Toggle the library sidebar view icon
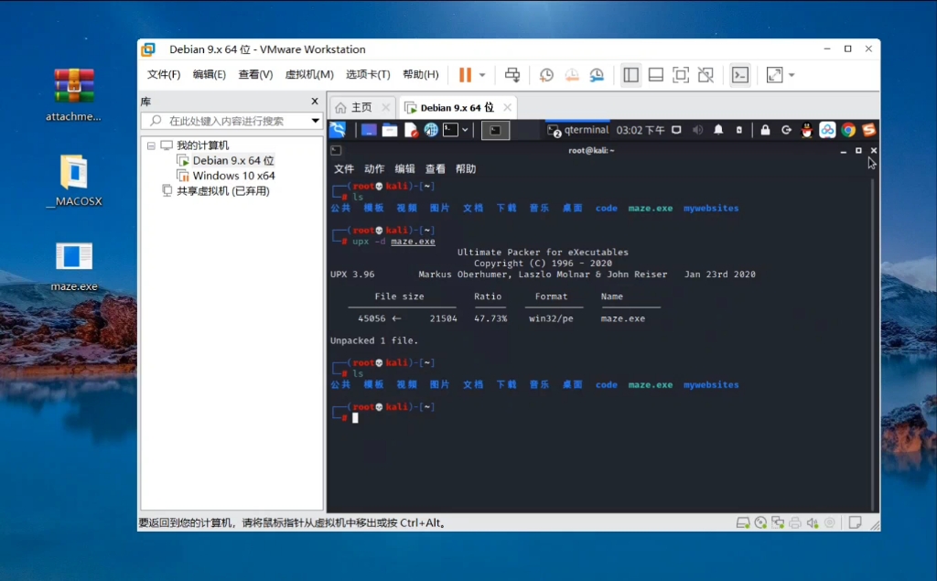This screenshot has height=581, width=937. click(x=631, y=75)
